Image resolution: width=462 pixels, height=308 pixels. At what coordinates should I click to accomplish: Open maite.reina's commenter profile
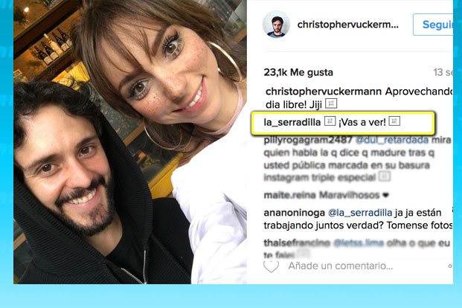click(x=290, y=195)
